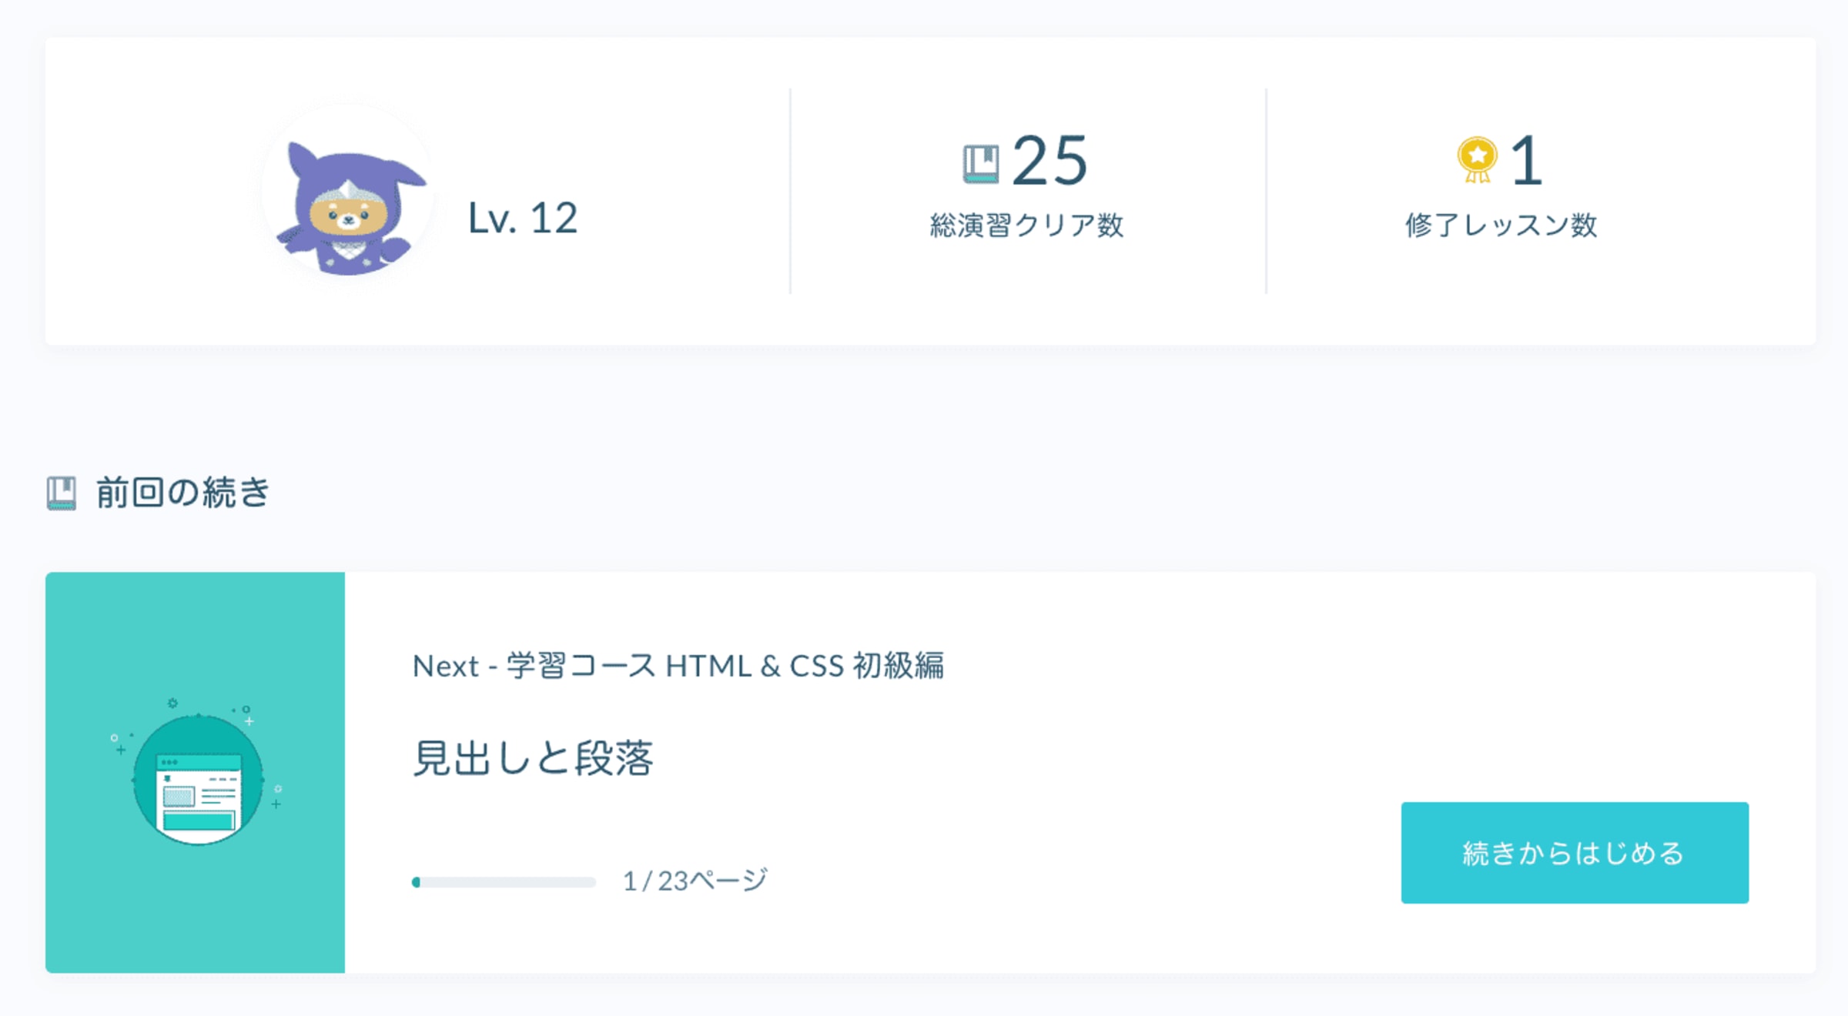Screen dimensions: 1848x1016
Task: Click the Lv. 12 level text
Action: tap(523, 218)
